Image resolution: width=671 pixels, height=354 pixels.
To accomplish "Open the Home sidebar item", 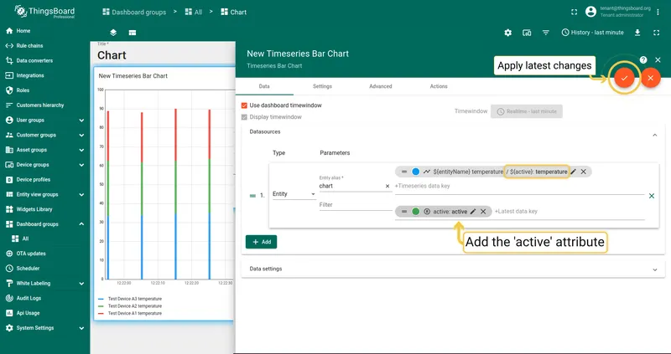I will coord(45,31).
